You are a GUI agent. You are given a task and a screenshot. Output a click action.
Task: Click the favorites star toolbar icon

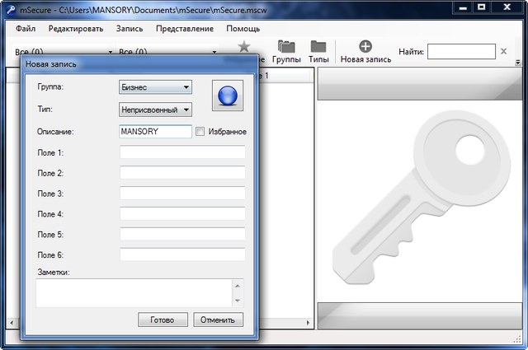point(244,47)
